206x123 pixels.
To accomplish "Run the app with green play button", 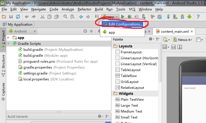I will tap(123, 17).
